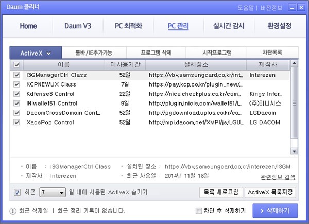Screen dimensions: 309x224
Task: Enable the 차단 후 삭제하기 checkbox
Action: [199, 211]
